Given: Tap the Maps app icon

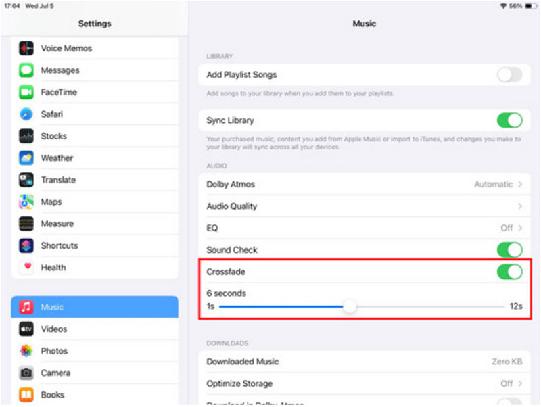Looking at the screenshot, I should (x=26, y=201).
